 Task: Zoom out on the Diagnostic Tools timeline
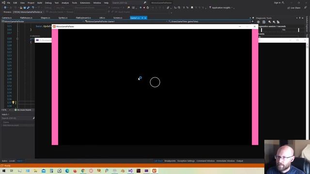coord(274,22)
